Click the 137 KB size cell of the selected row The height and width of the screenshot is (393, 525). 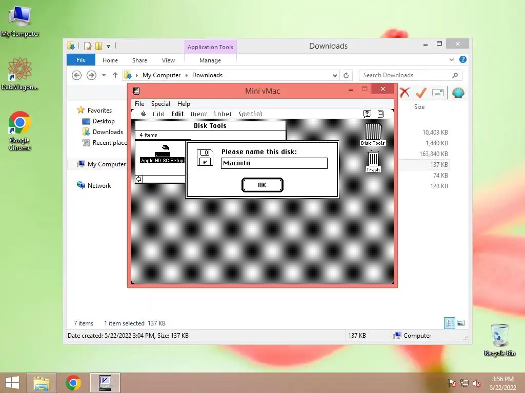click(439, 164)
